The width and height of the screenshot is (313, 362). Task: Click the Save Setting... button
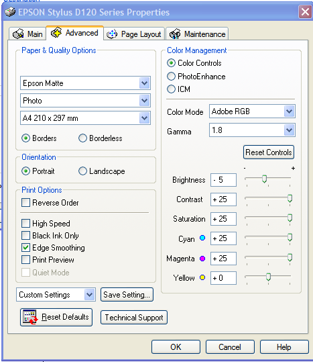pos(127,294)
